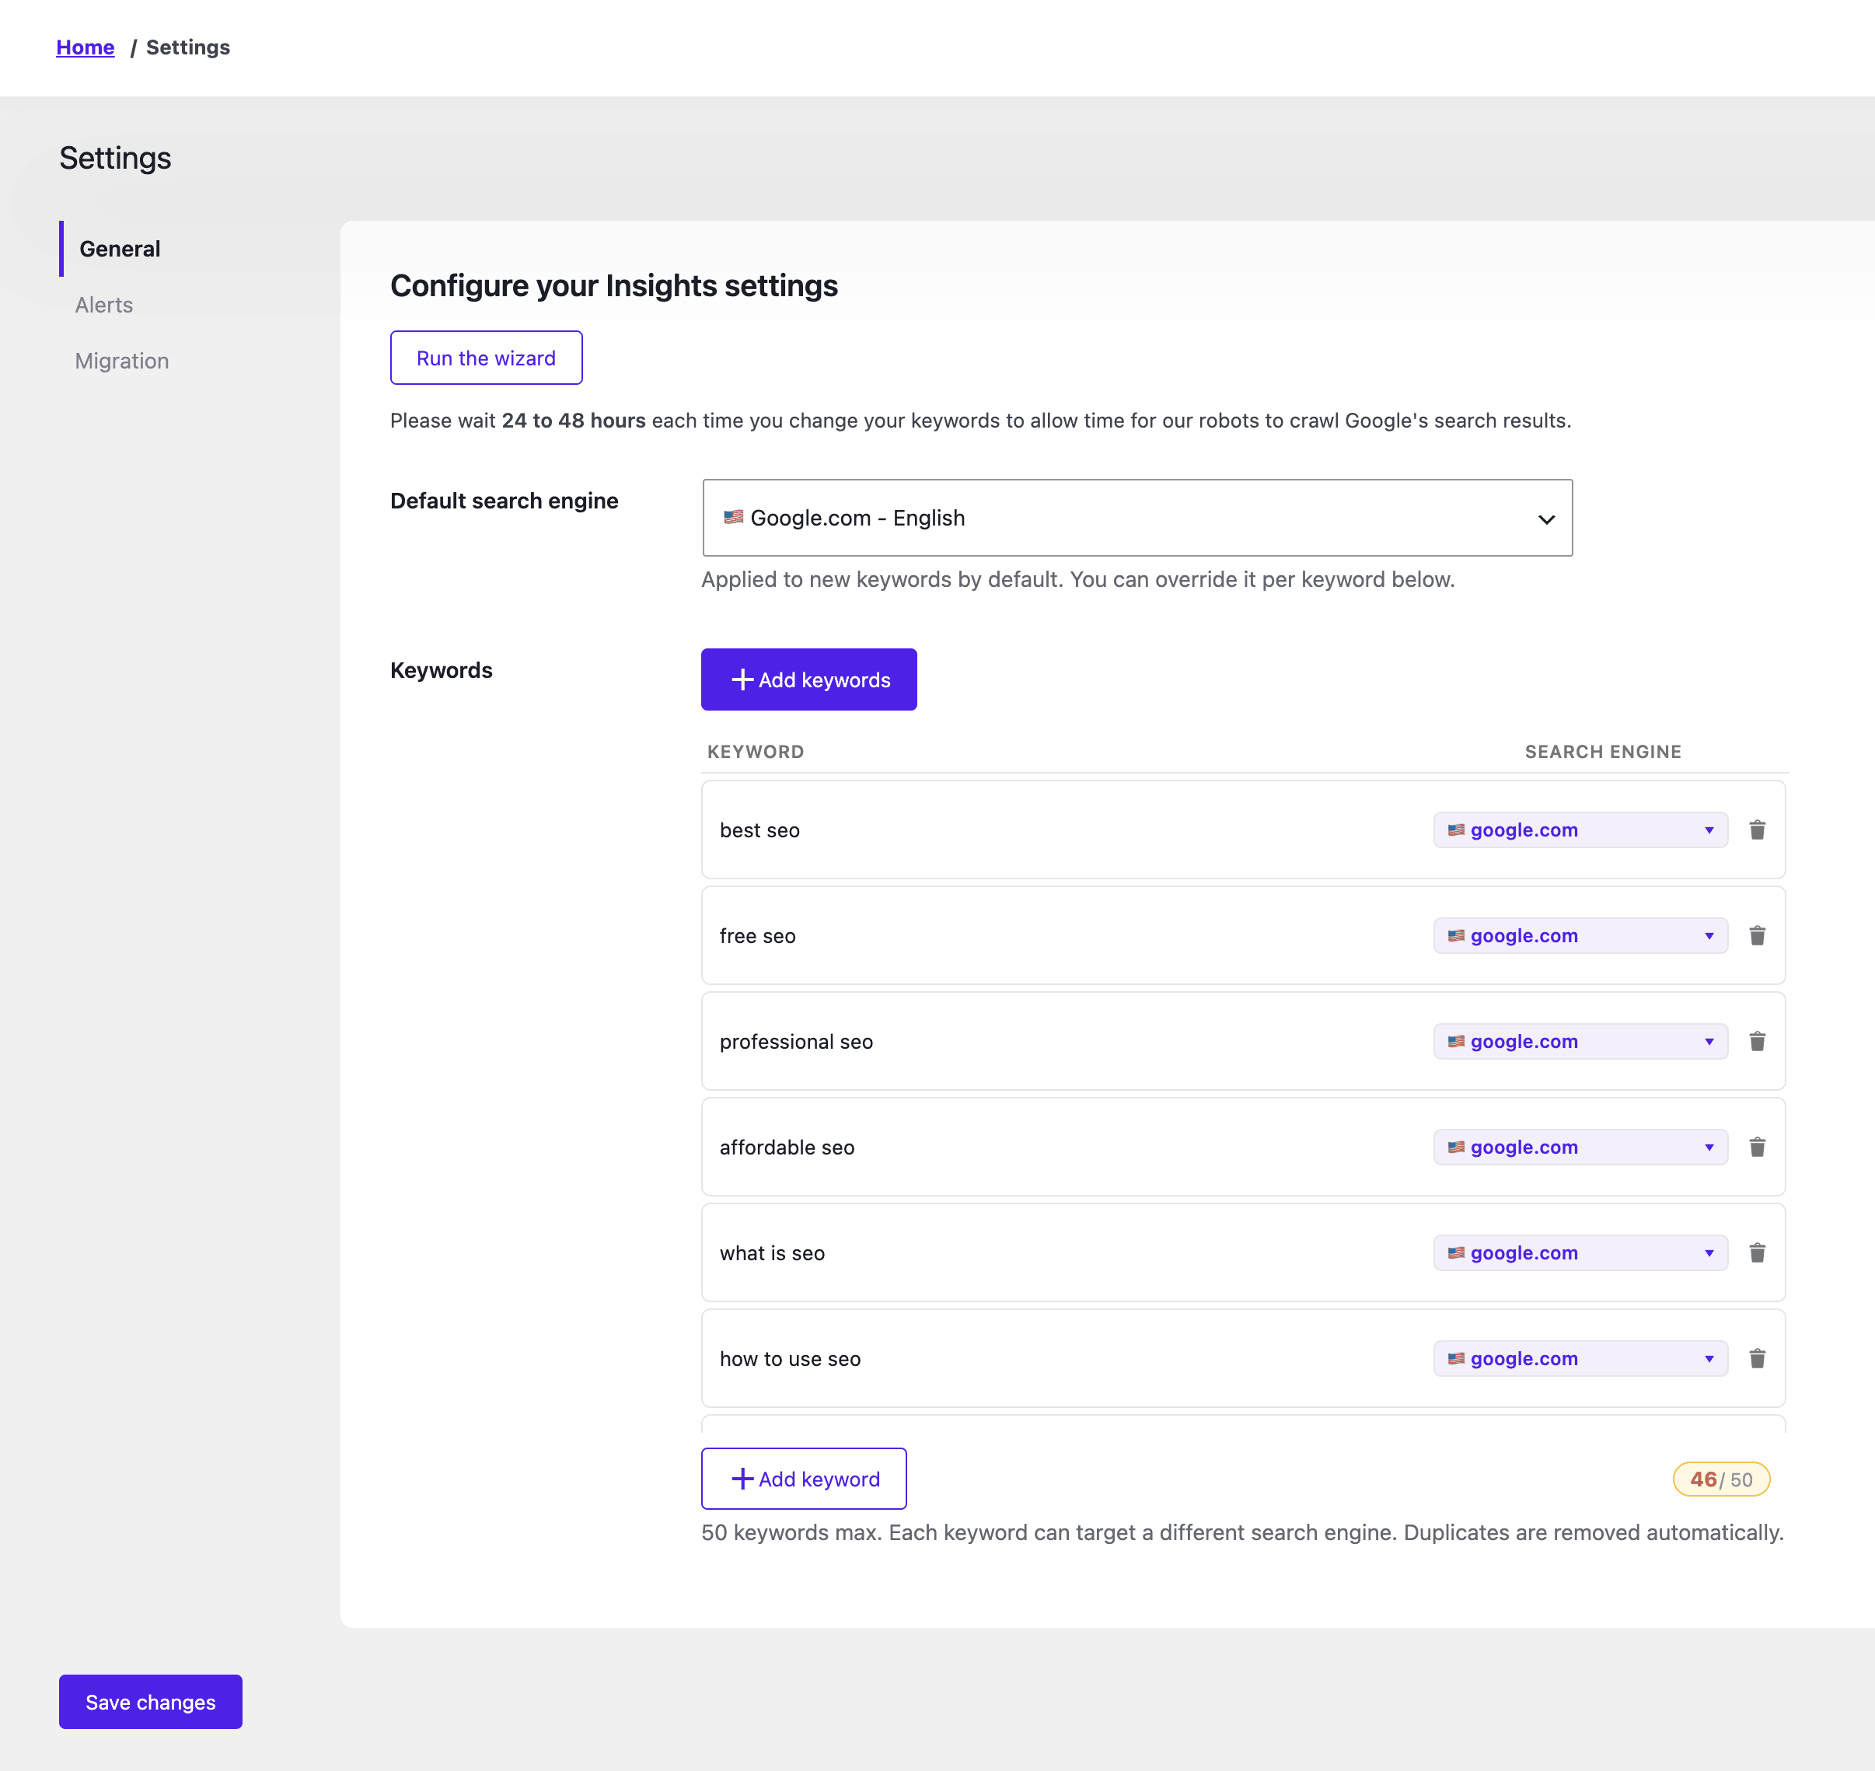Click the trash icon beside 'what is seo'
The image size is (1875, 1771).
1757,1252
